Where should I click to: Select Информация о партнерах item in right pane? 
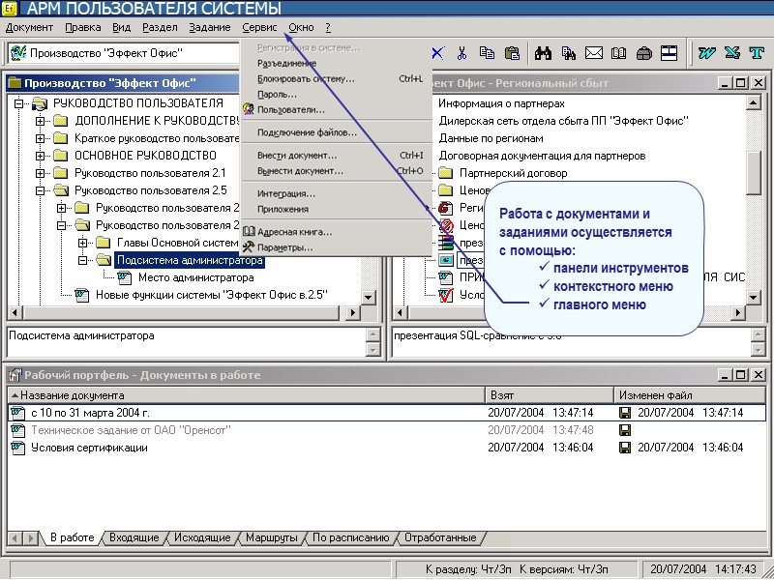coord(501,103)
